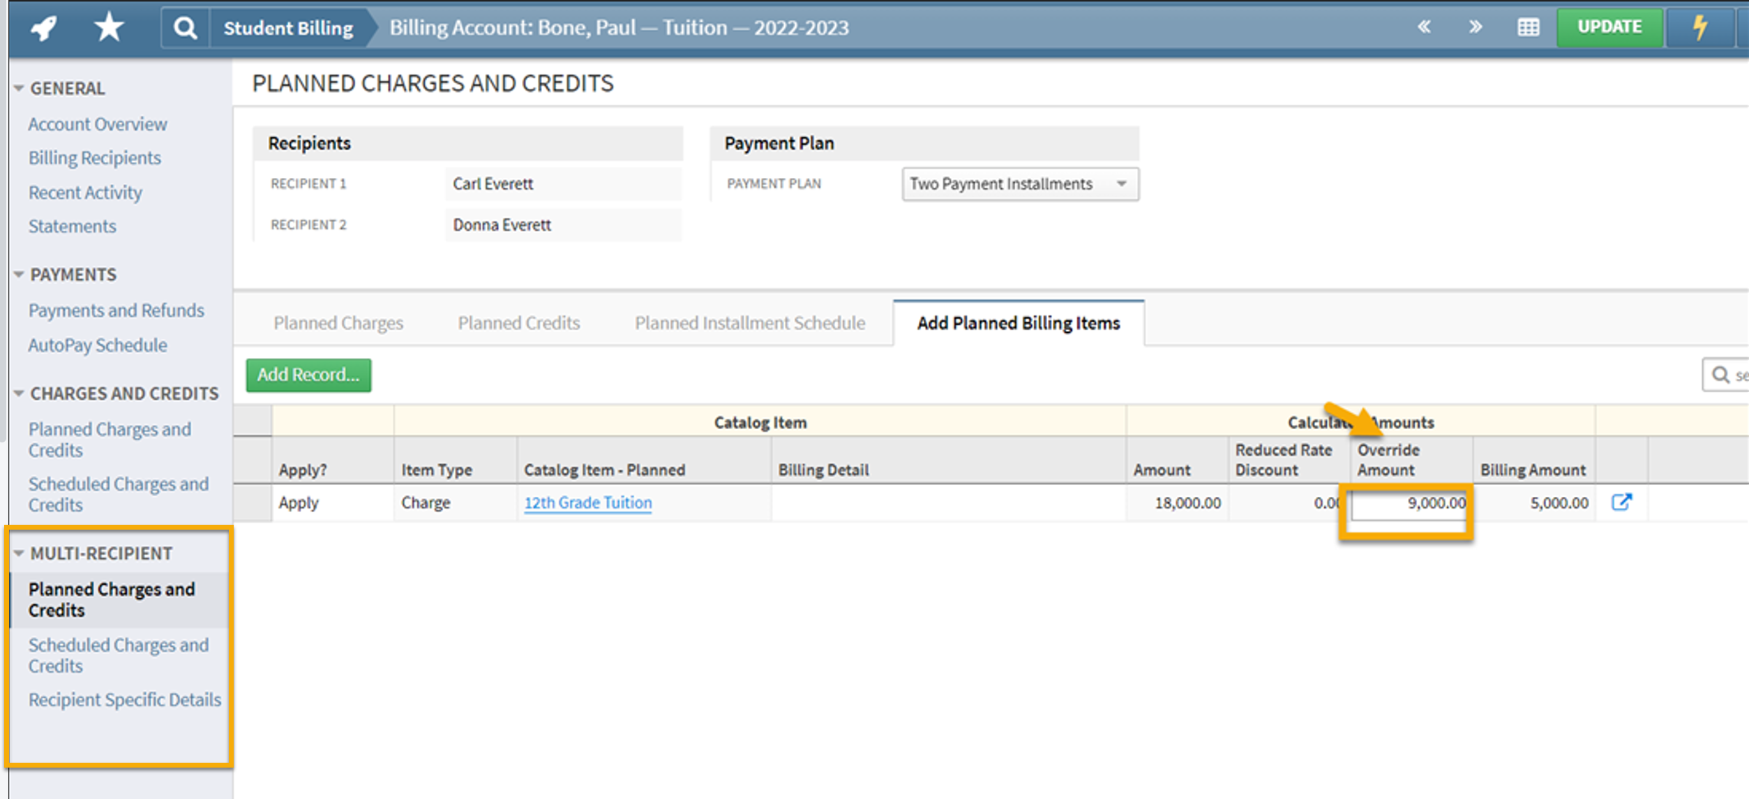Go to next record using double-right chevron
Viewport: 1749px width, 799px height.
(x=1476, y=27)
